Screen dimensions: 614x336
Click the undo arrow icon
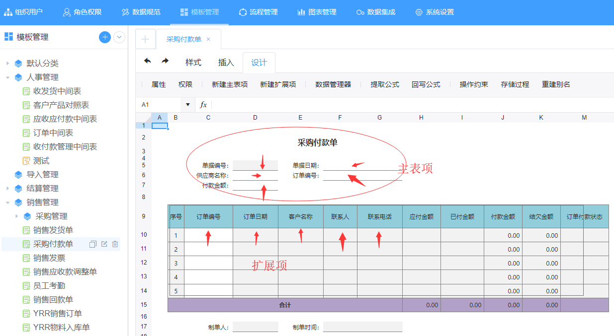(x=148, y=61)
